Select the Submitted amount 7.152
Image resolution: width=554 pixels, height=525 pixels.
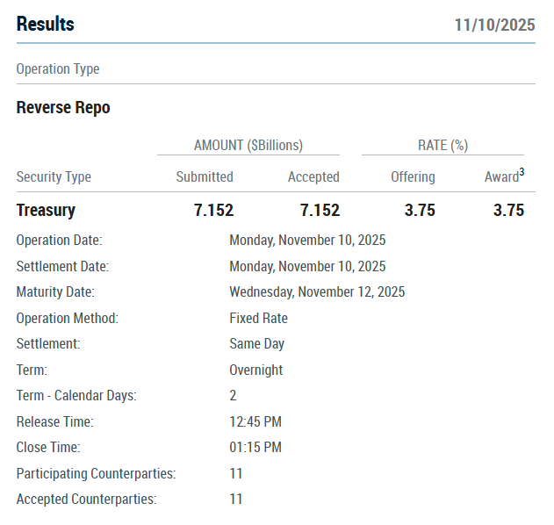tap(213, 210)
